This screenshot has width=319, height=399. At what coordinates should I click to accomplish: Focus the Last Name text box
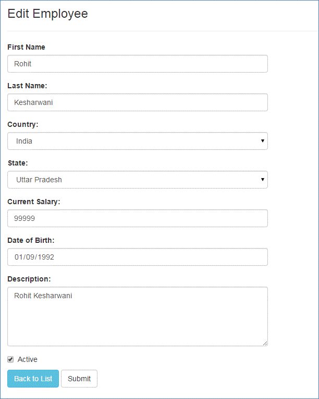point(137,102)
